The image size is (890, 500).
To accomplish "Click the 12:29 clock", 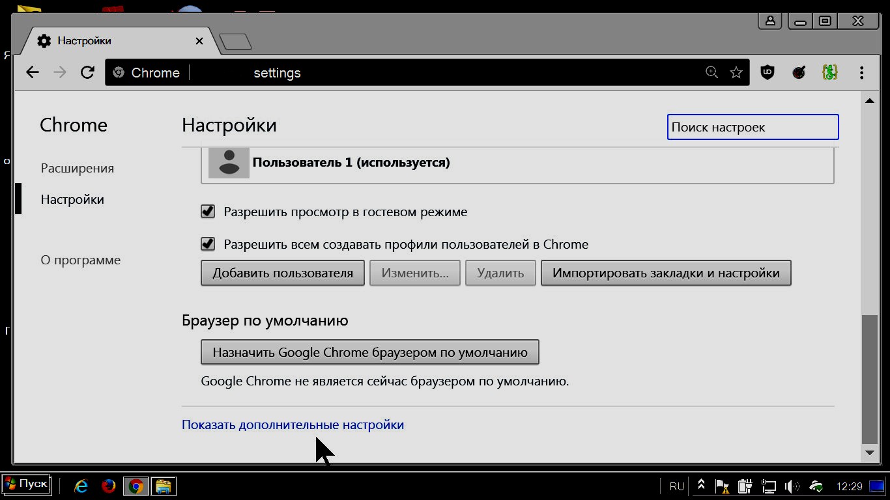I will [850, 486].
